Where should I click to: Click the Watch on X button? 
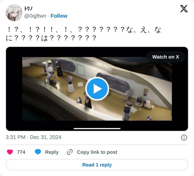click(x=166, y=57)
